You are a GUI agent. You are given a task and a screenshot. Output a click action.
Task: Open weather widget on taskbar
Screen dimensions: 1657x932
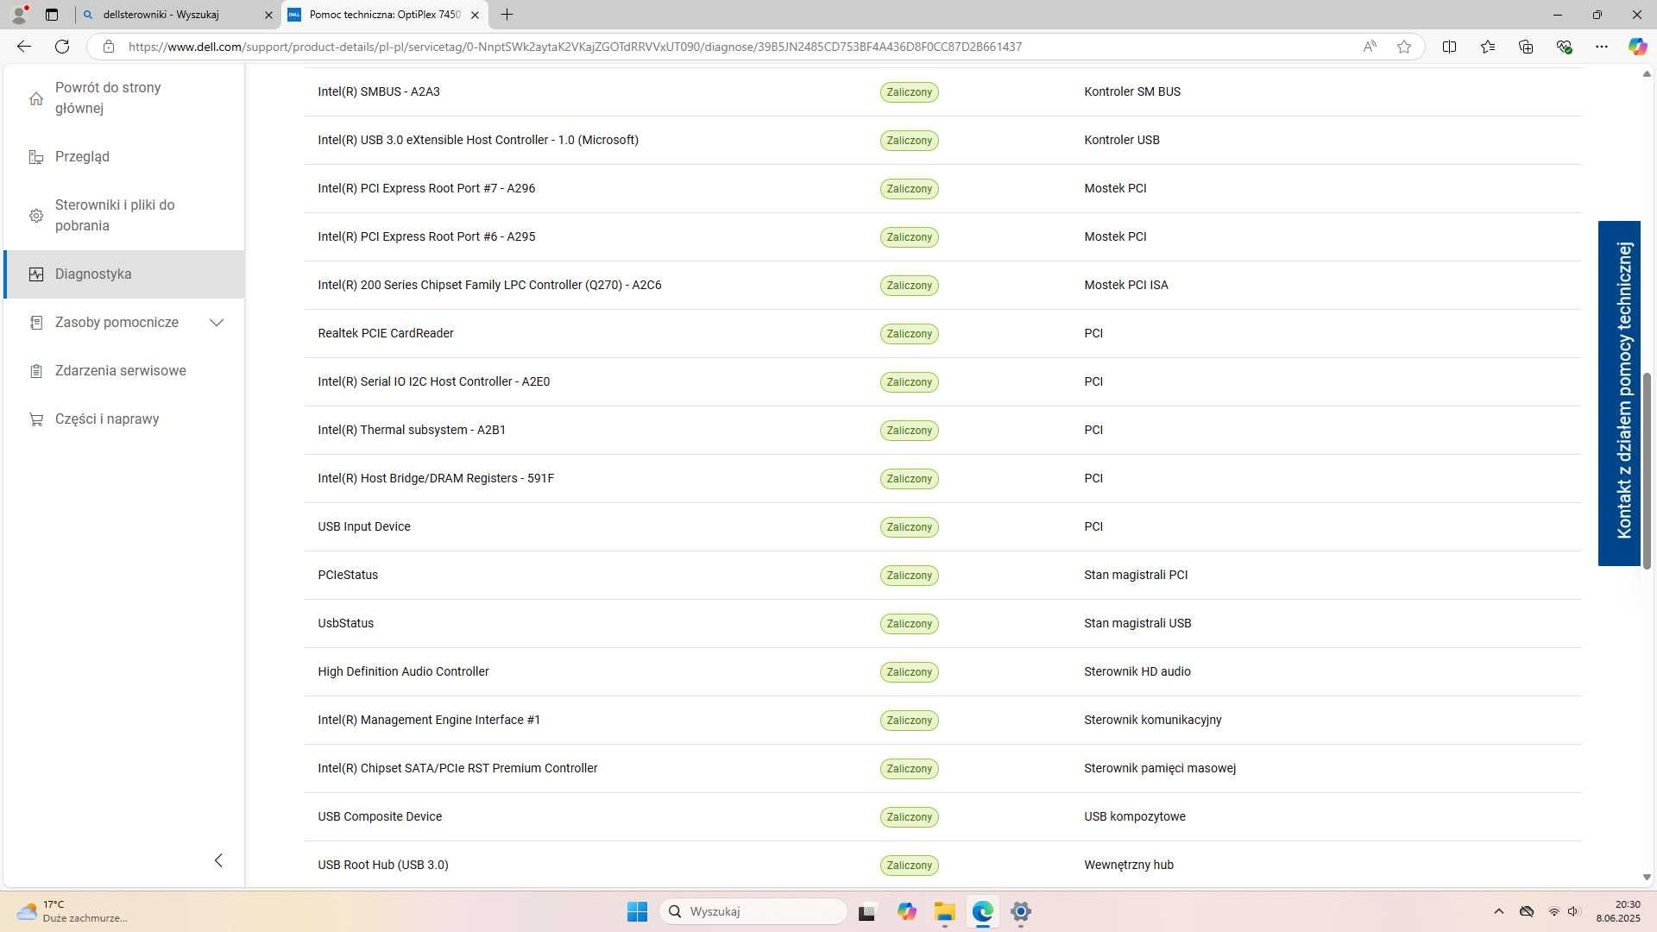(72, 911)
